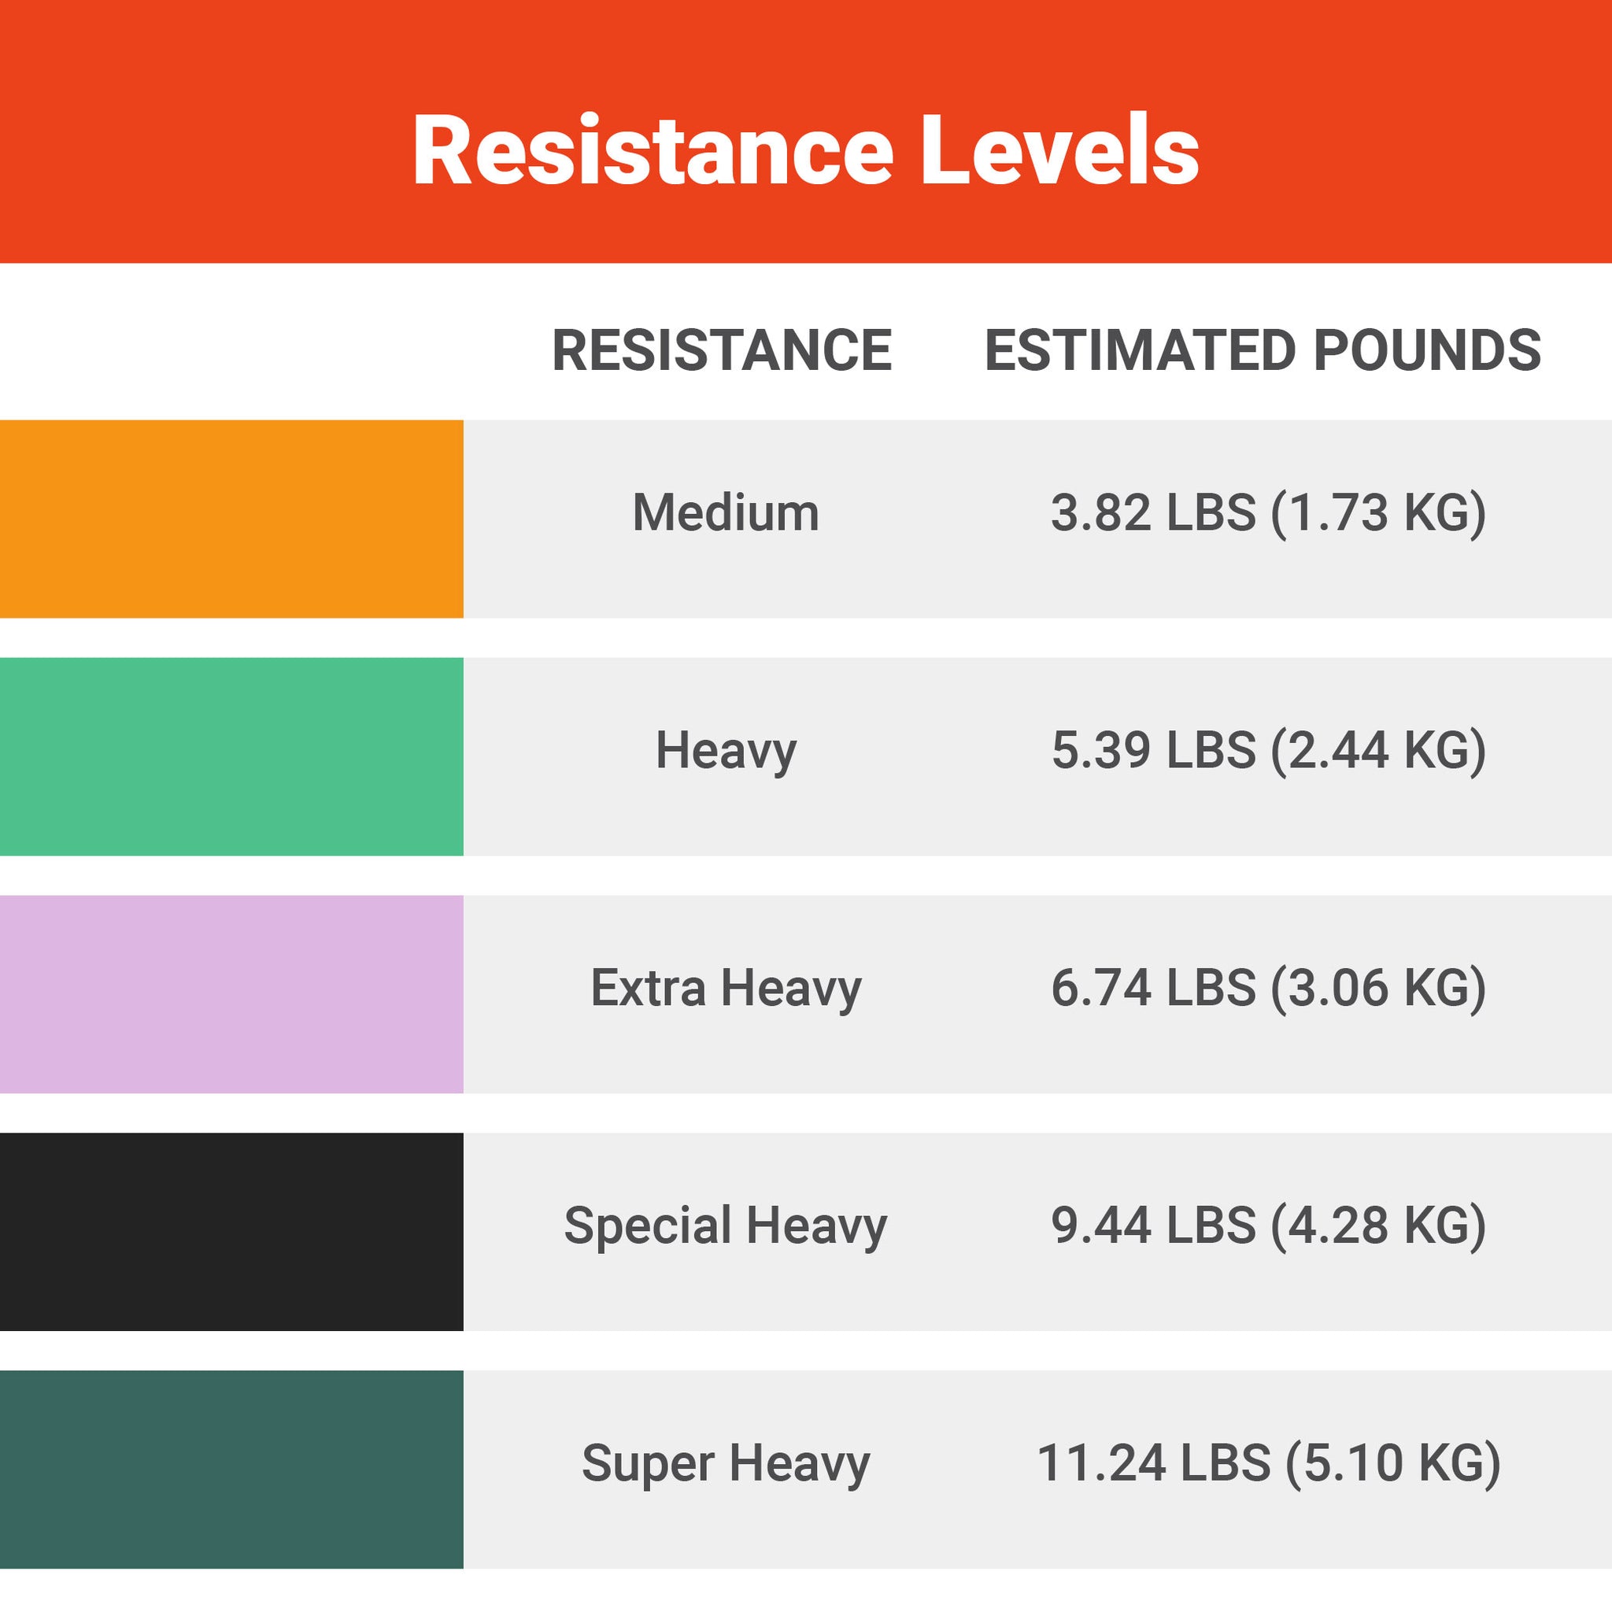Select the green Heavy color swatch

[x=231, y=756]
